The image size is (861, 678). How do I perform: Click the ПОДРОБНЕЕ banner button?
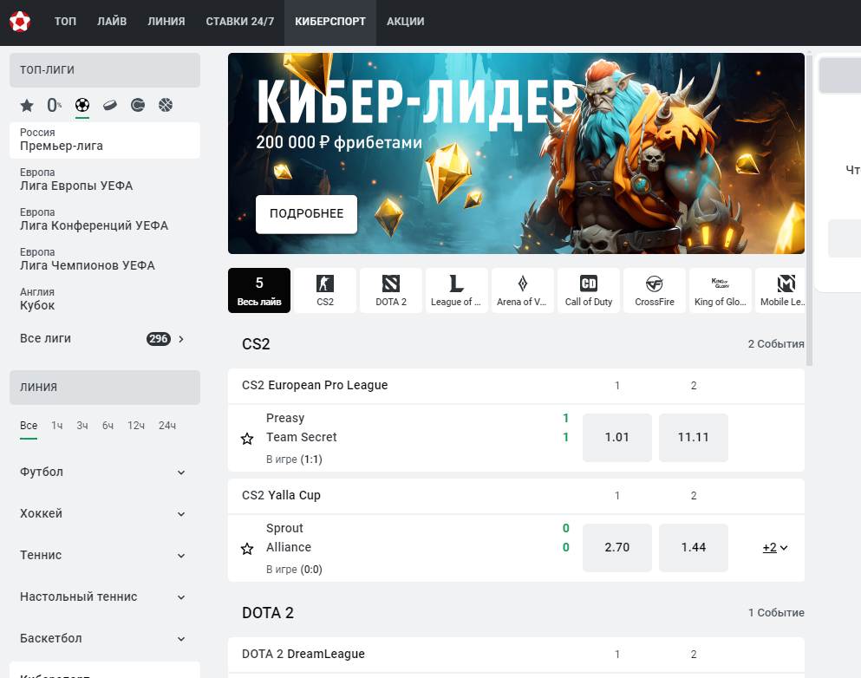306,214
